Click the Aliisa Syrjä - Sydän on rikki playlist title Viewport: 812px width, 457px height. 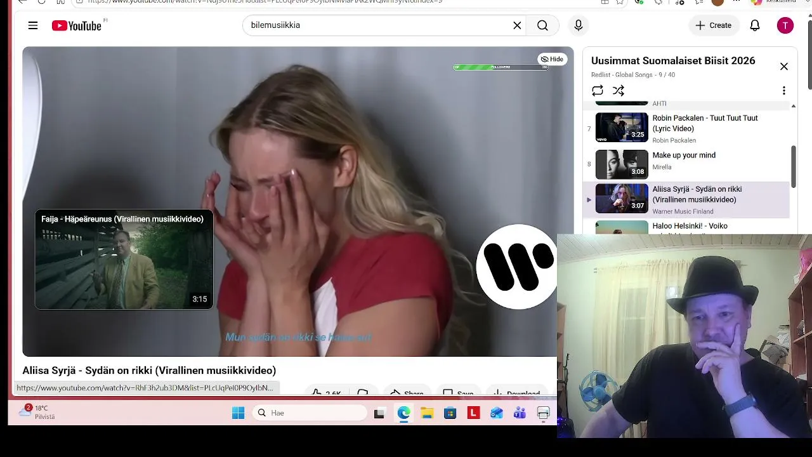pyautogui.click(x=697, y=194)
